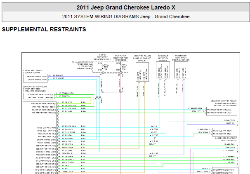Click "PAS PRET RETRCT BELT(-)" in passenger tensioner box
The height and width of the screenshot is (174, 250).
[219, 110]
